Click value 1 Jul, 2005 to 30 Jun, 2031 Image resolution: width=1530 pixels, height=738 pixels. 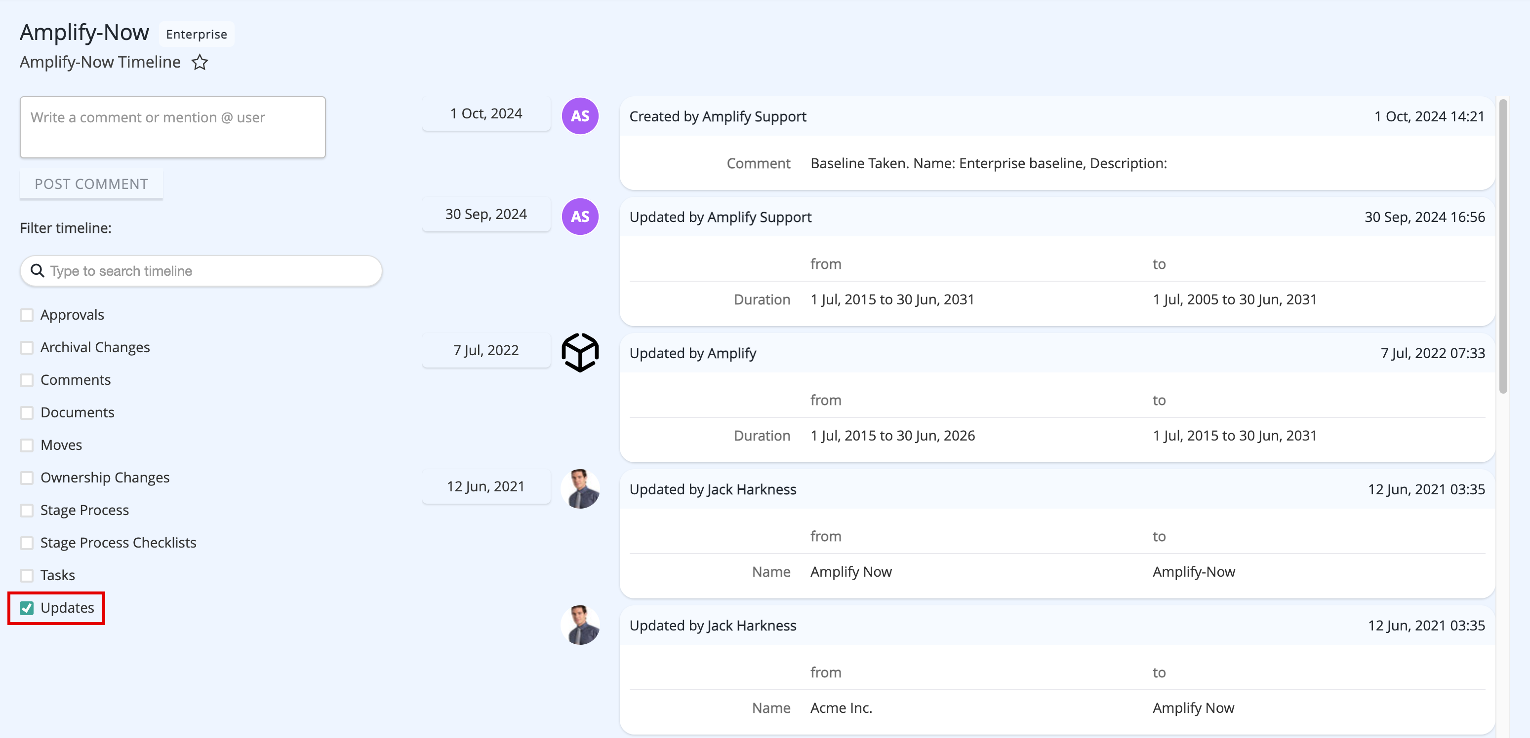(1234, 299)
